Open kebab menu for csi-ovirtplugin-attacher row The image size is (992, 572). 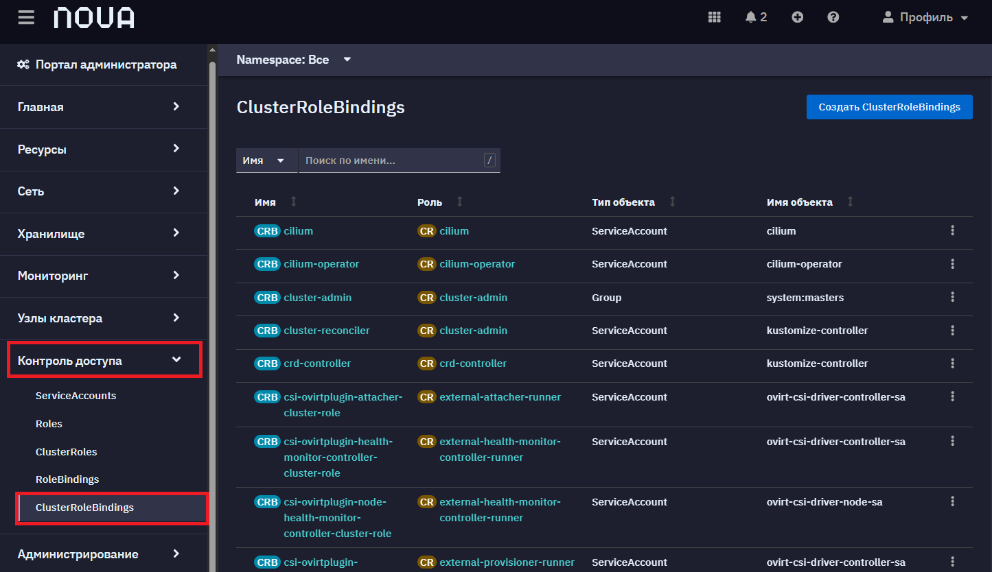(952, 396)
